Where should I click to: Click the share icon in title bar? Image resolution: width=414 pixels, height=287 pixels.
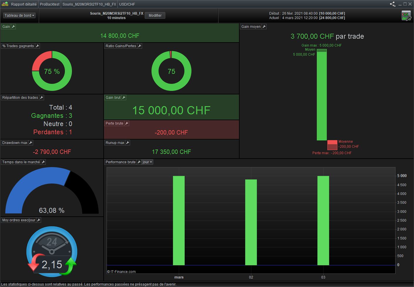tap(393, 4)
